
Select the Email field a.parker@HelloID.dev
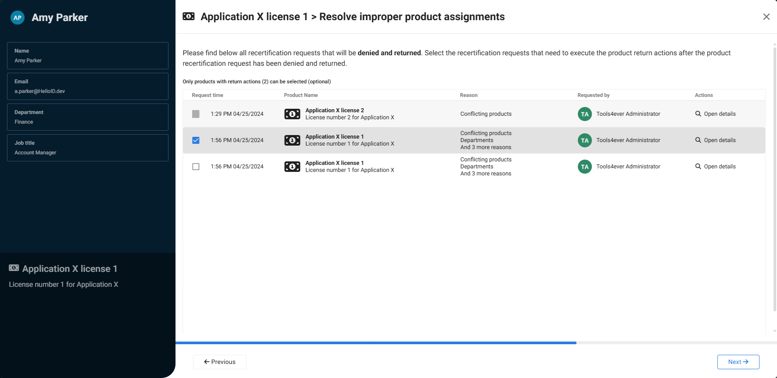tap(88, 86)
